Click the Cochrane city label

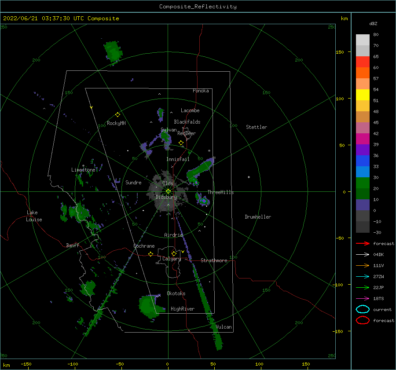[144, 246]
